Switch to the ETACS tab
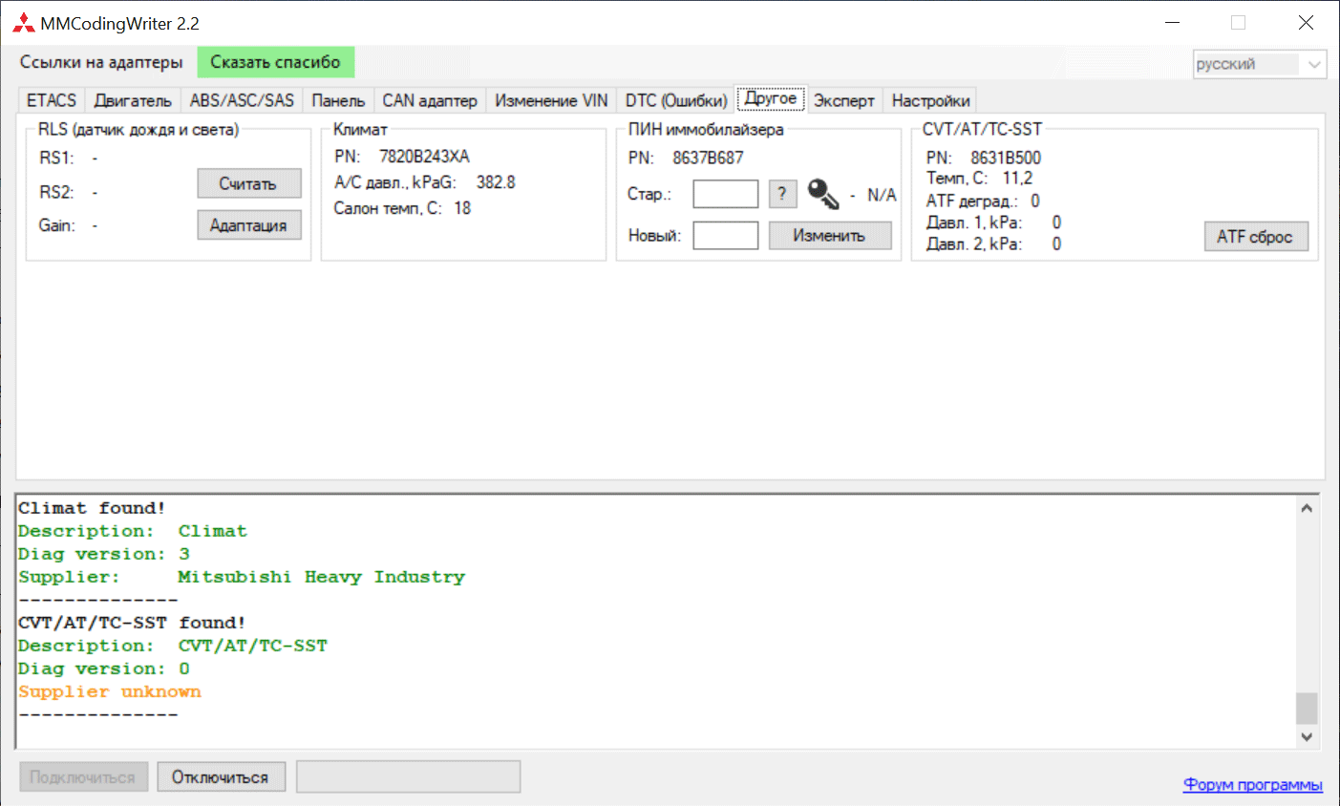The image size is (1340, 806). 52,100
